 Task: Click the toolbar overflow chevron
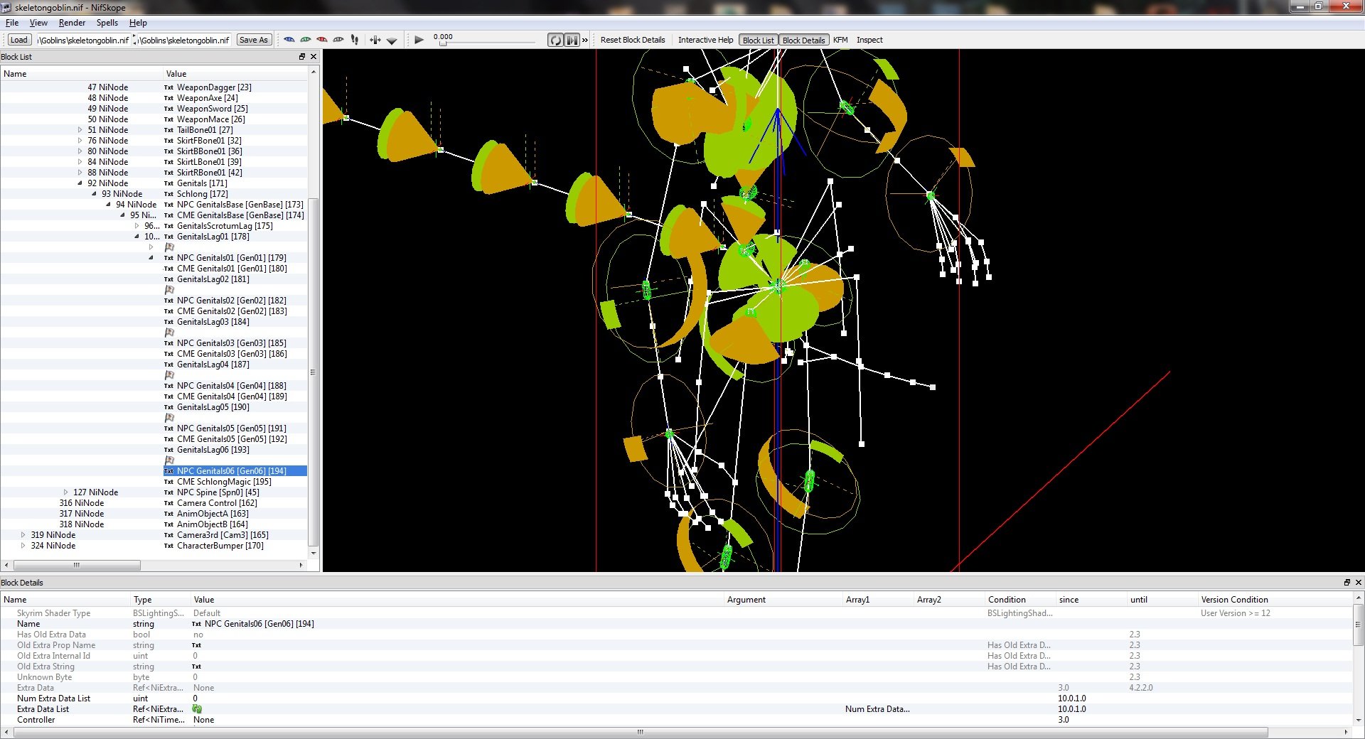[x=585, y=40]
